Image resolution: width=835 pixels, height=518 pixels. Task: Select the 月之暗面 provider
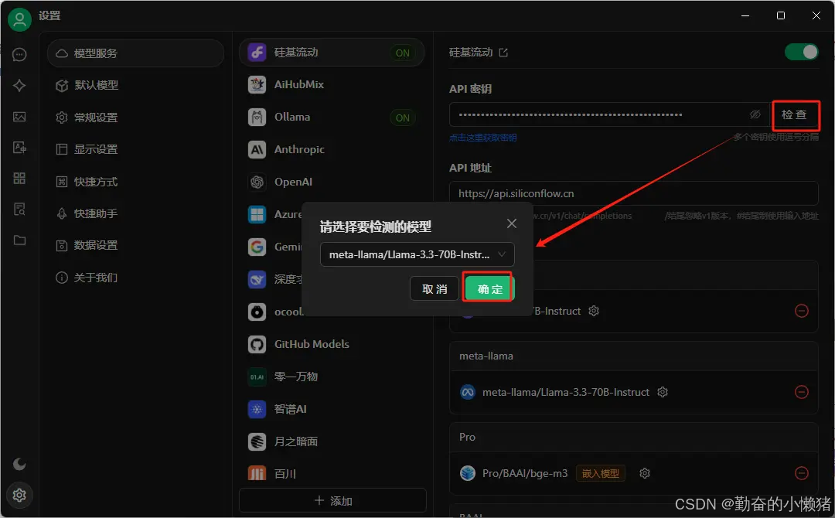331,441
